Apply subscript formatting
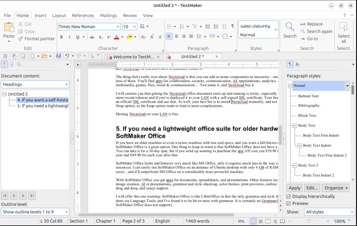The height and width of the screenshot is (226, 357). [x=100, y=37]
